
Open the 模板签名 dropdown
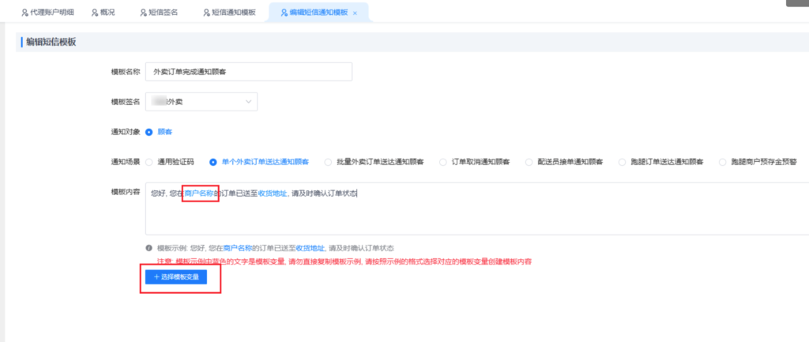[201, 102]
